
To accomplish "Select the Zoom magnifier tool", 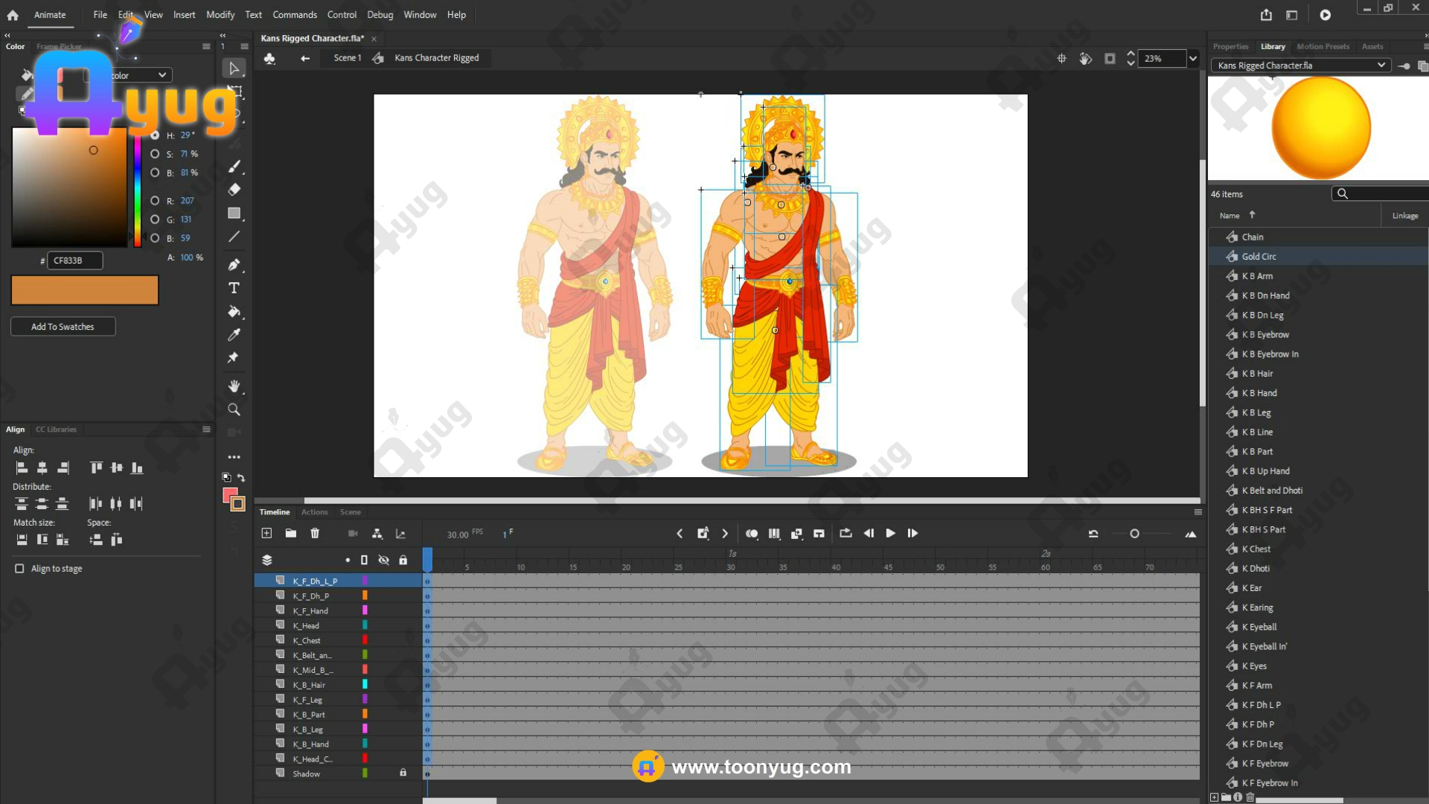I will [234, 409].
